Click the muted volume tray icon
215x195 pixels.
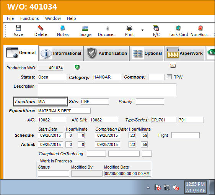pos(176,187)
